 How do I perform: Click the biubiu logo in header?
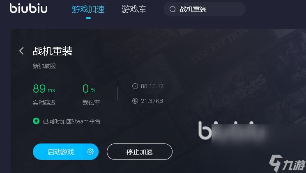point(28,8)
